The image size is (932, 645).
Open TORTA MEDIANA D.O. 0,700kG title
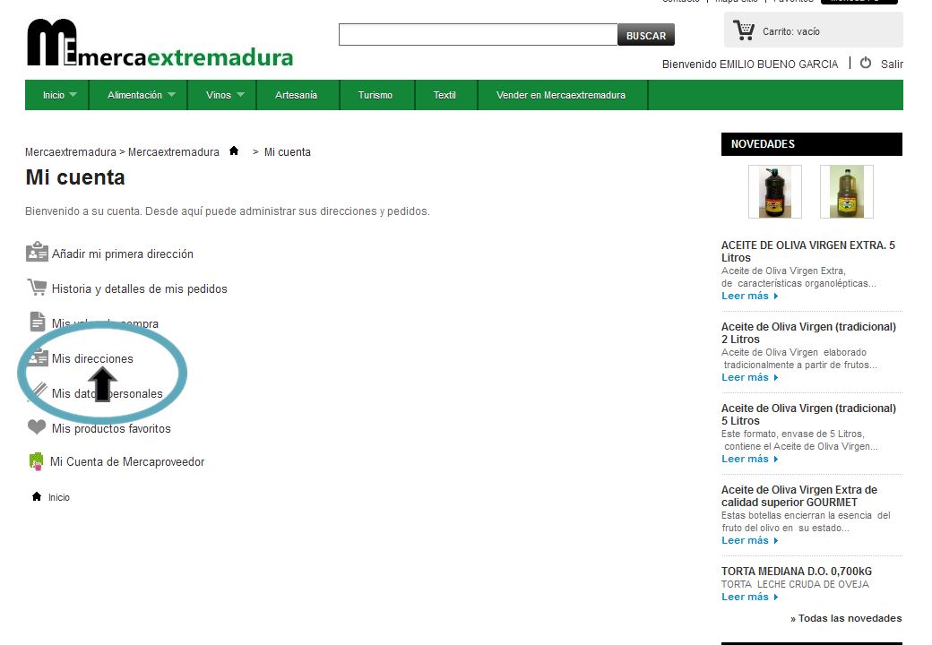click(797, 572)
